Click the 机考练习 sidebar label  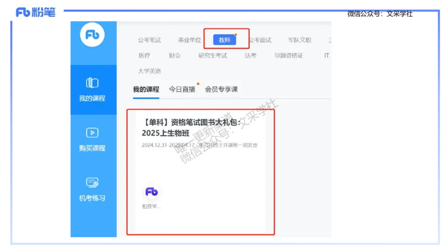[x=92, y=198]
